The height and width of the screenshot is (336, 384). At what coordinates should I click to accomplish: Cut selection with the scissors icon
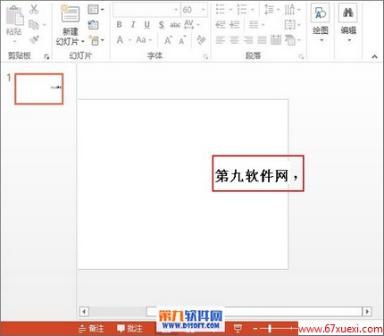(34, 9)
